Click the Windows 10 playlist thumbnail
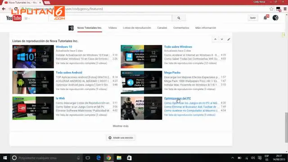Screen dimensions: 288x162 (33, 57)
